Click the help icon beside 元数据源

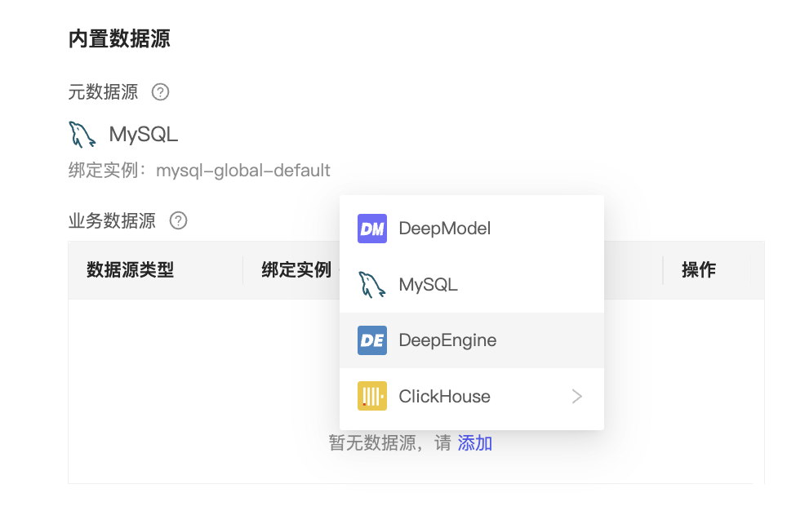point(161,92)
